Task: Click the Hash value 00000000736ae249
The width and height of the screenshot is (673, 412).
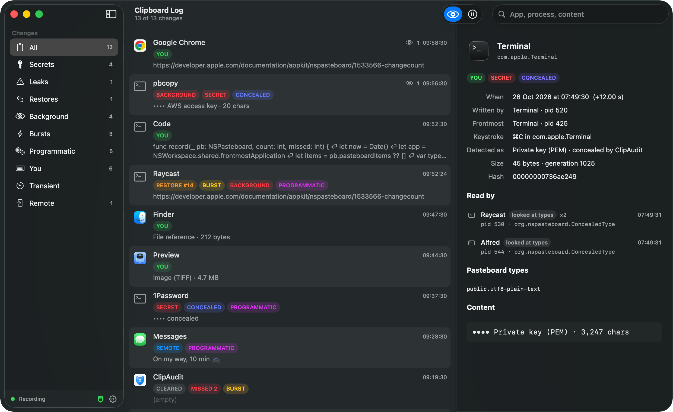Action: pos(544,176)
